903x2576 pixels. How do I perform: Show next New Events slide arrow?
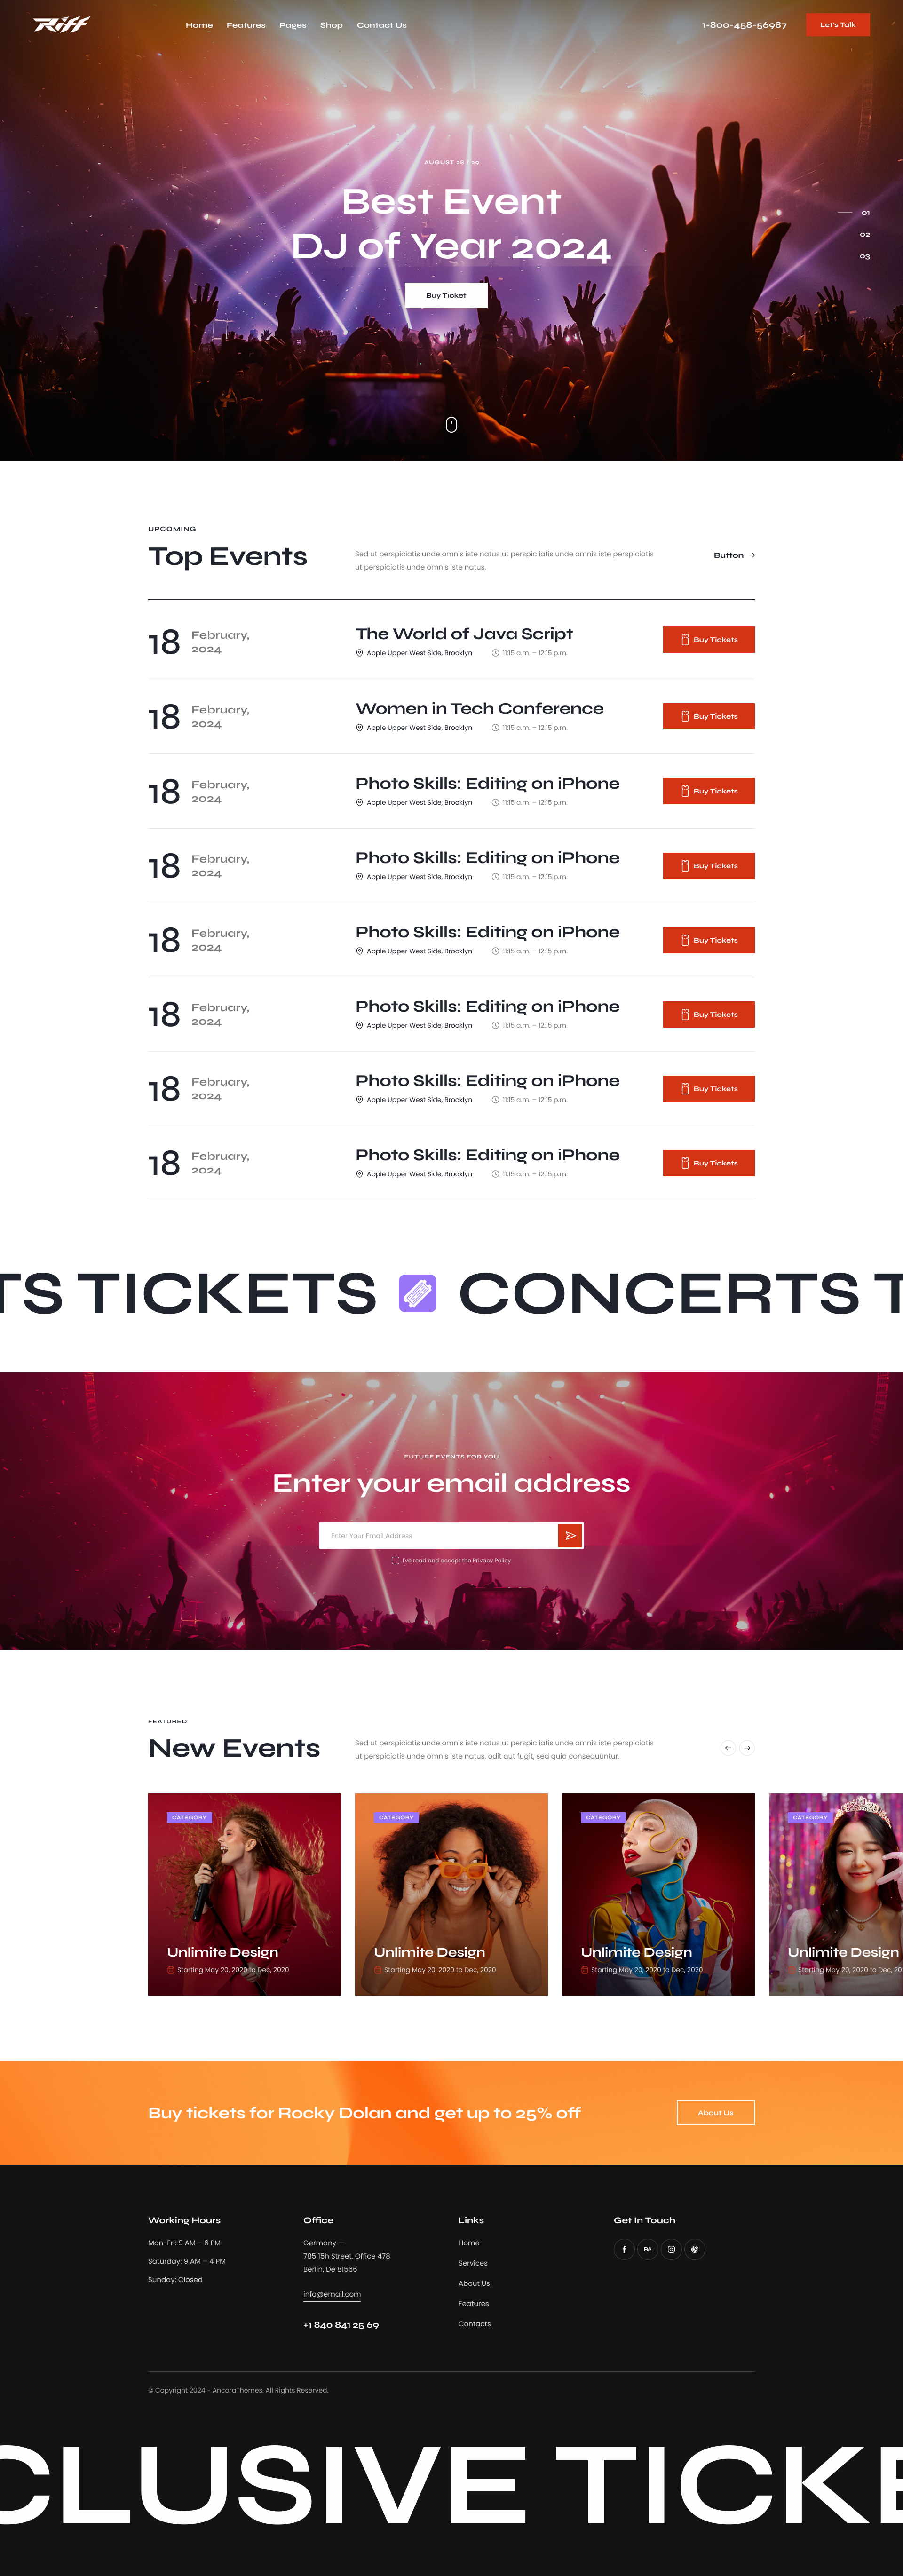747,1748
